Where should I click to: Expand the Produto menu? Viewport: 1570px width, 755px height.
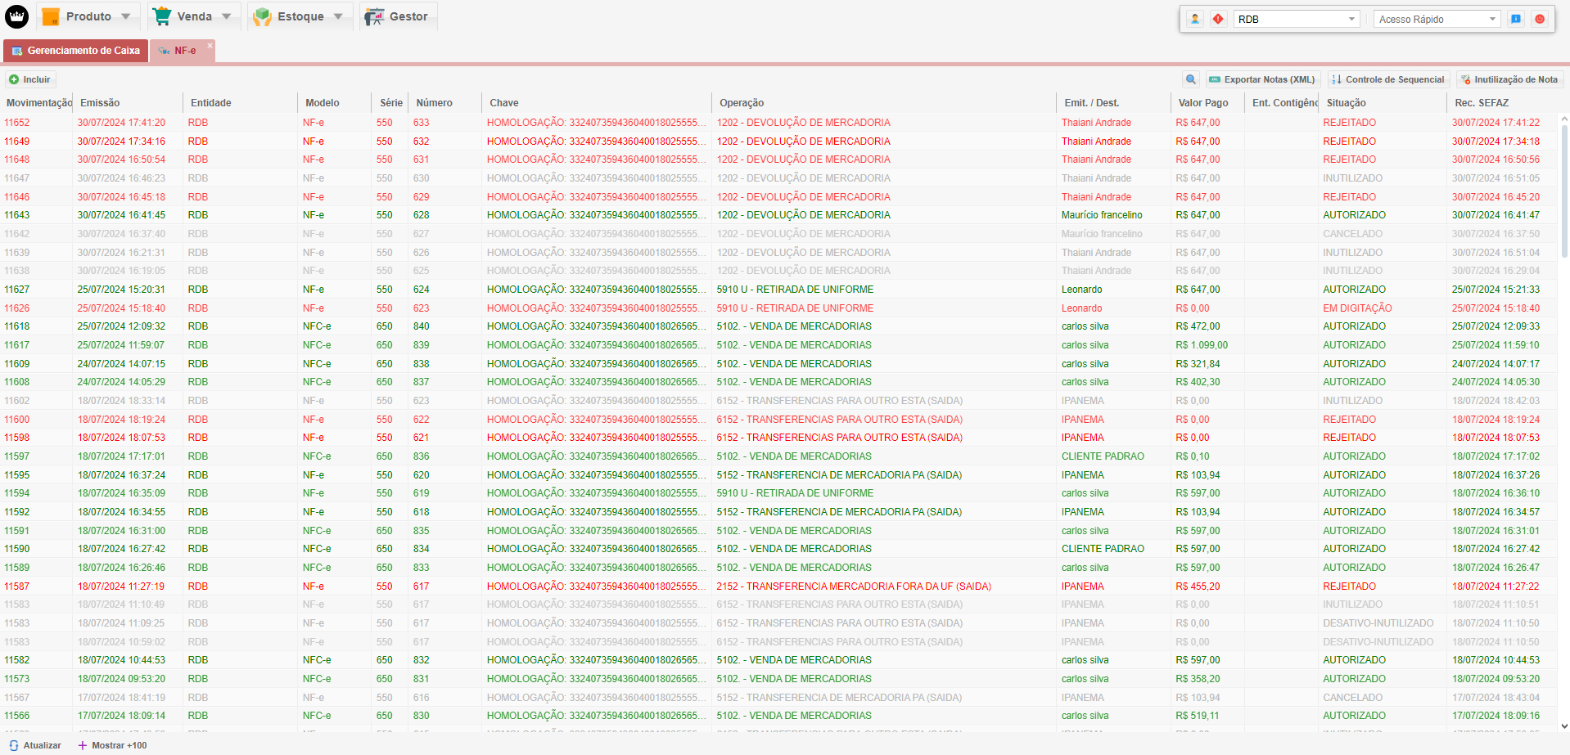pos(88,16)
